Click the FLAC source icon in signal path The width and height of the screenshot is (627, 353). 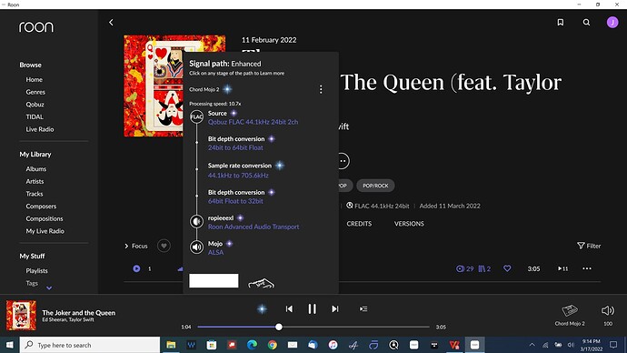(196, 116)
